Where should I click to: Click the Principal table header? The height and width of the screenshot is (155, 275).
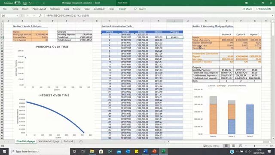(175, 32)
